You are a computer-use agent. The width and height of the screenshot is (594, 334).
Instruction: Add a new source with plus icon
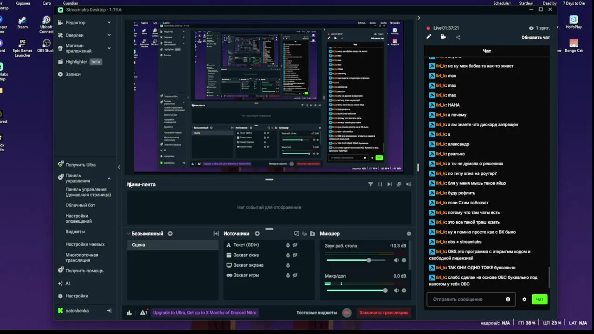point(257,234)
